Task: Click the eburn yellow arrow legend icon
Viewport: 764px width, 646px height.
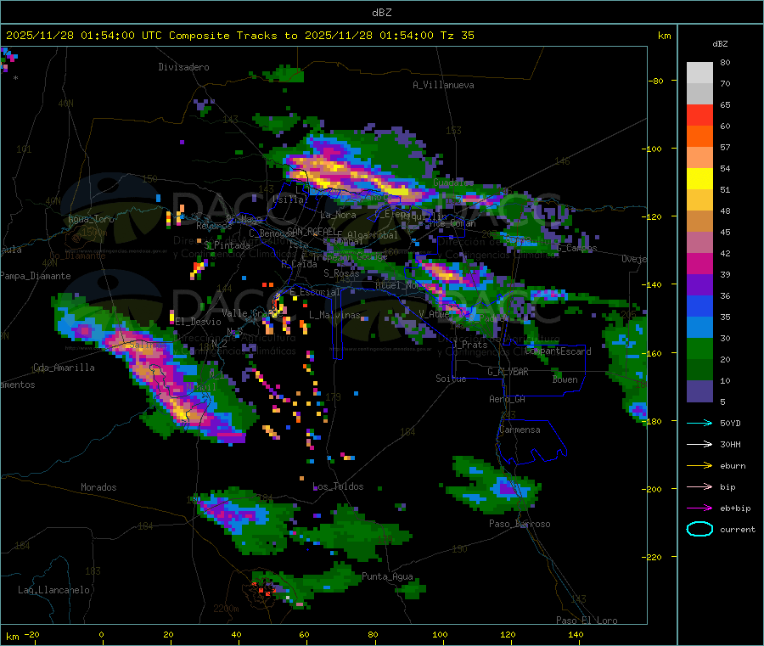Action: click(699, 465)
